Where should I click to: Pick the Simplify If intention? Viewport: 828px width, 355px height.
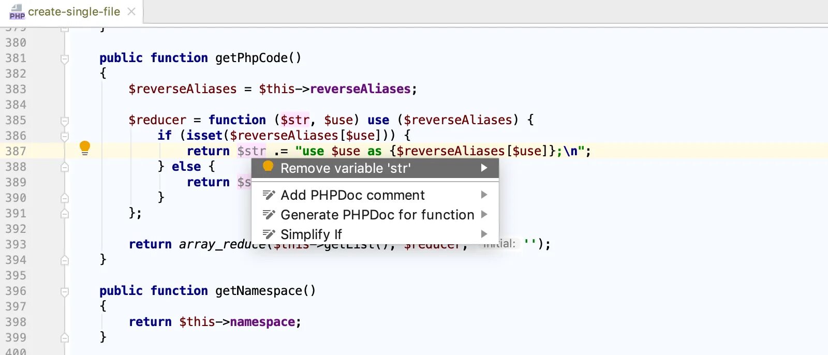[x=311, y=234]
